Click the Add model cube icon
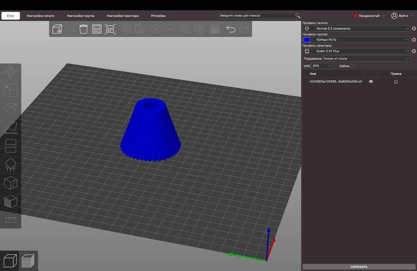The image size is (417, 271). pos(57,29)
